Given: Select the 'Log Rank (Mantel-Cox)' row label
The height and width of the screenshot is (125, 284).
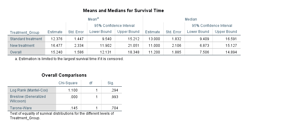Looking at the screenshot, I should pyautogui.click(x=29, y=90).
